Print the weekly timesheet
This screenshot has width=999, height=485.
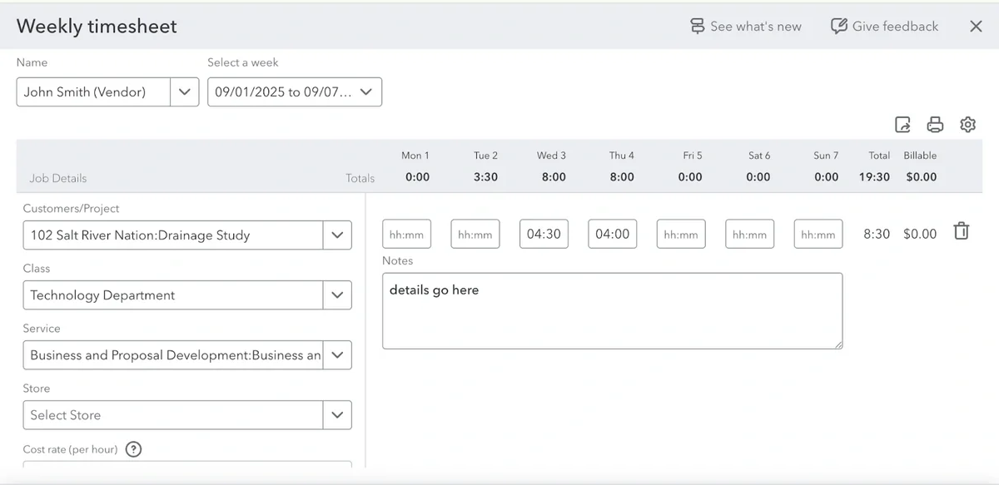coord(935,125)
